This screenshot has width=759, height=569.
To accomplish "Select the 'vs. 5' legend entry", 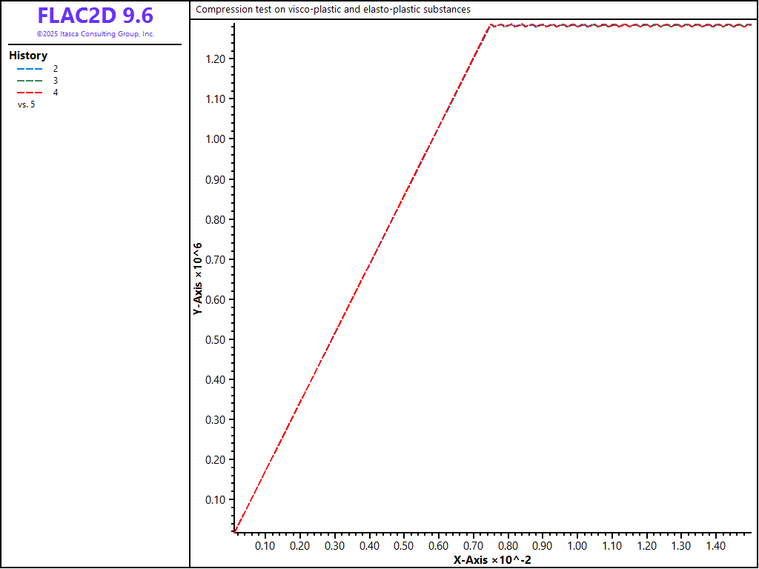I will click(x=26, y=104).
